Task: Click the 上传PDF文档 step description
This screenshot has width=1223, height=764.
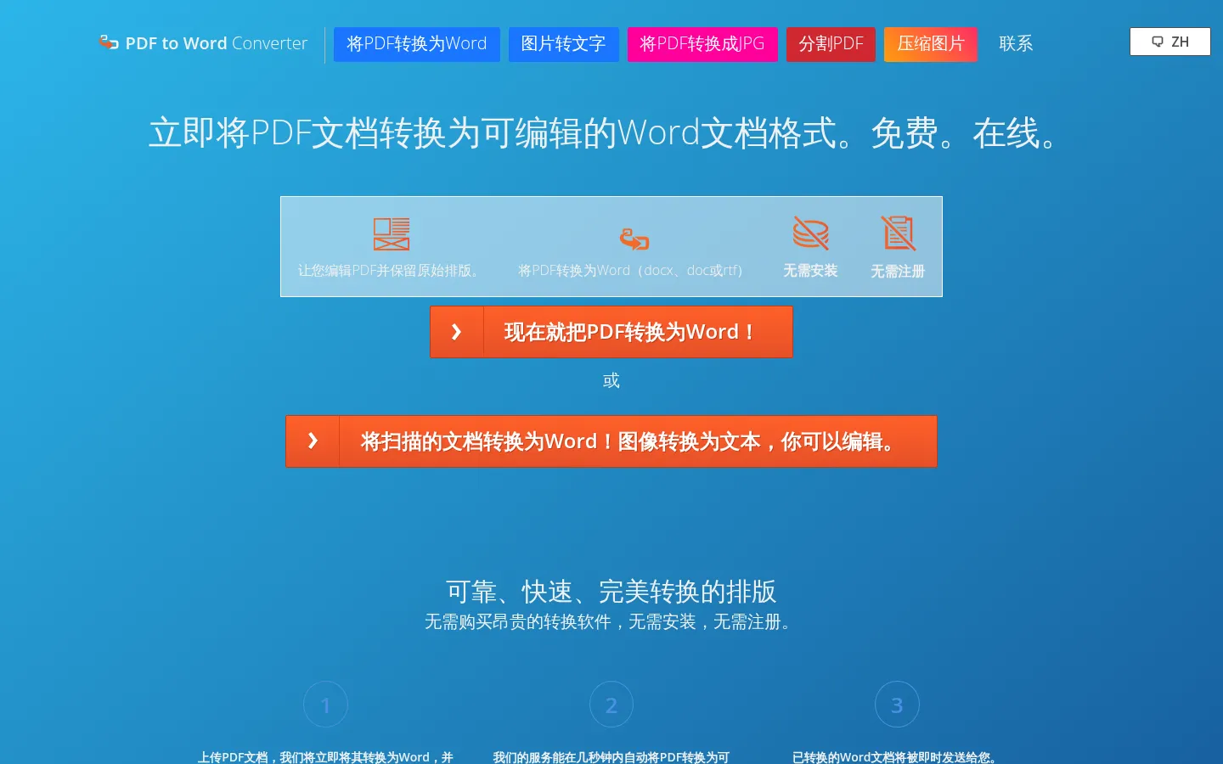Action: tap(325, 757)
